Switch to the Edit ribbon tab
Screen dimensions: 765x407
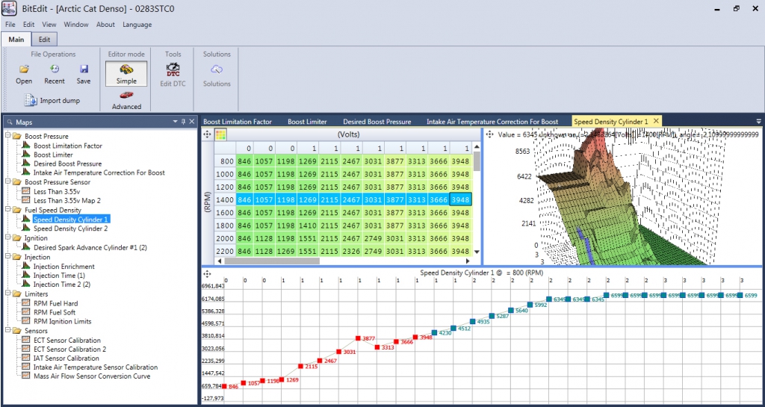click(44, 40)
